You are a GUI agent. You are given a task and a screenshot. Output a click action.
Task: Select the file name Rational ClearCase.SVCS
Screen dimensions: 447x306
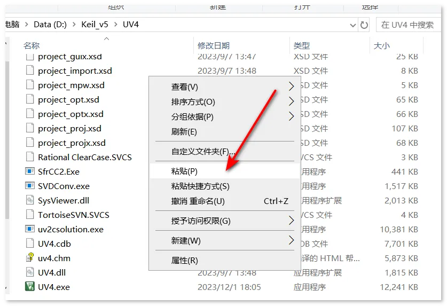[85, 157]
